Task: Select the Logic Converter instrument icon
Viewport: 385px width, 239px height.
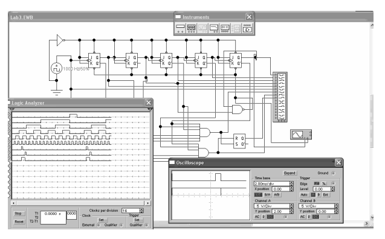Action: [247, 28]
